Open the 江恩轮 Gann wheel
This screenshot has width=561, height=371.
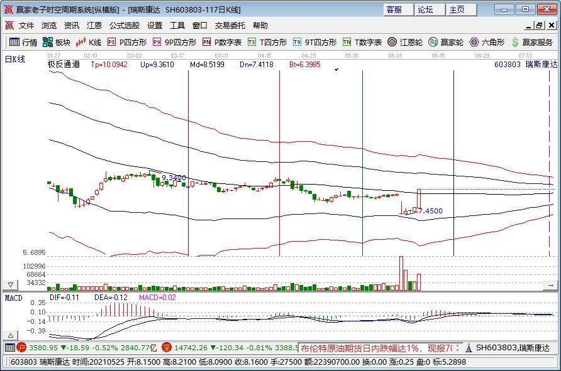pos(405,42)
